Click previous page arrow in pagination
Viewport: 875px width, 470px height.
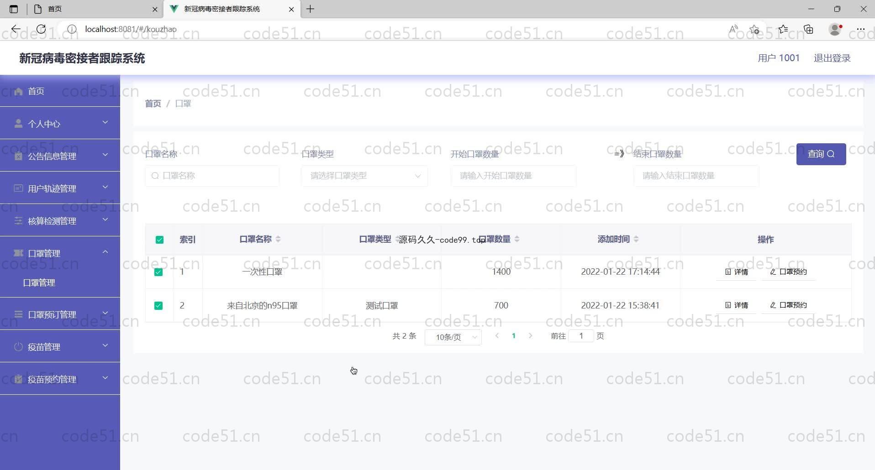coord(497,336)
